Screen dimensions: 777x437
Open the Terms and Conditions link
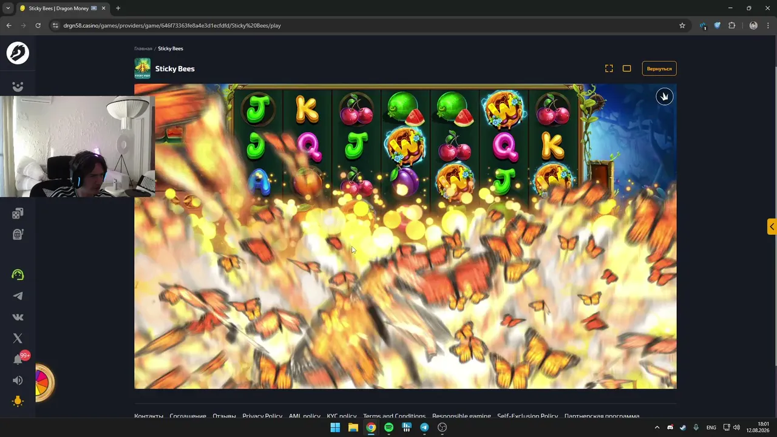pyautogui.click(x=395, y=416)
